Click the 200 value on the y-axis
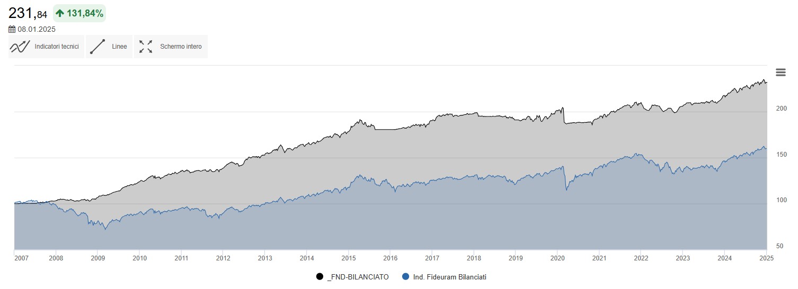Screen dimensions: 798x289 click(x=781, y=109)
